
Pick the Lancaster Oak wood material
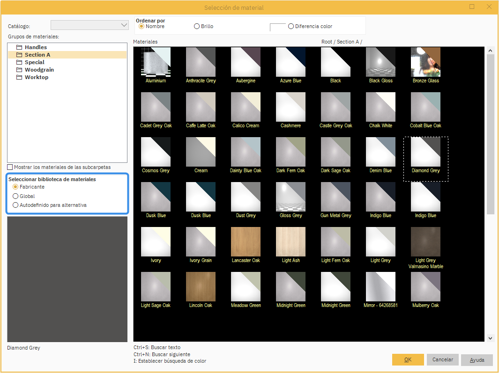click(x=246, y=242)
